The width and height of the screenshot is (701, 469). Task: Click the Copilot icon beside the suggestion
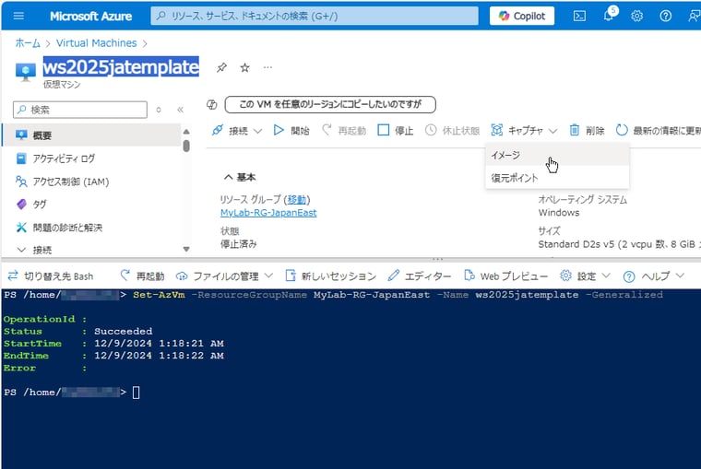pos(212,104)
